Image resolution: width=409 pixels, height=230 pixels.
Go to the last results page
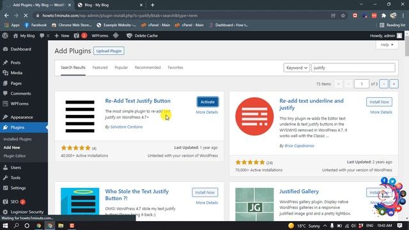click(x=394, y=84)
